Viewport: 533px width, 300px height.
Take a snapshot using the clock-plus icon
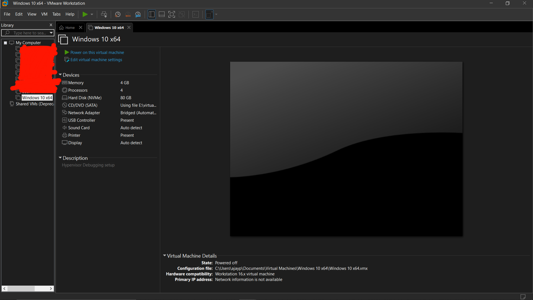(x=118, y=14)
